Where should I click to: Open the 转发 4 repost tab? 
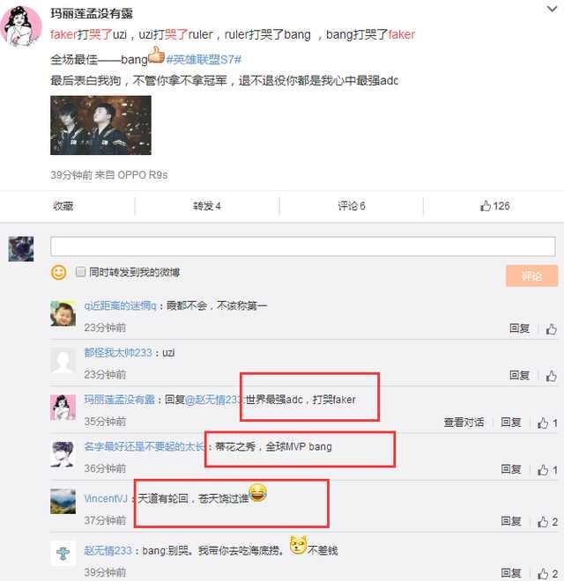click(207, 206)
